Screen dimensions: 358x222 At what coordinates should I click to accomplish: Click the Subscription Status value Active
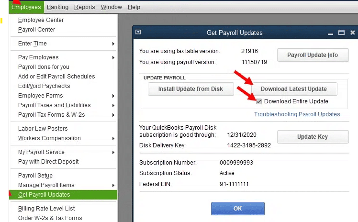227,173
